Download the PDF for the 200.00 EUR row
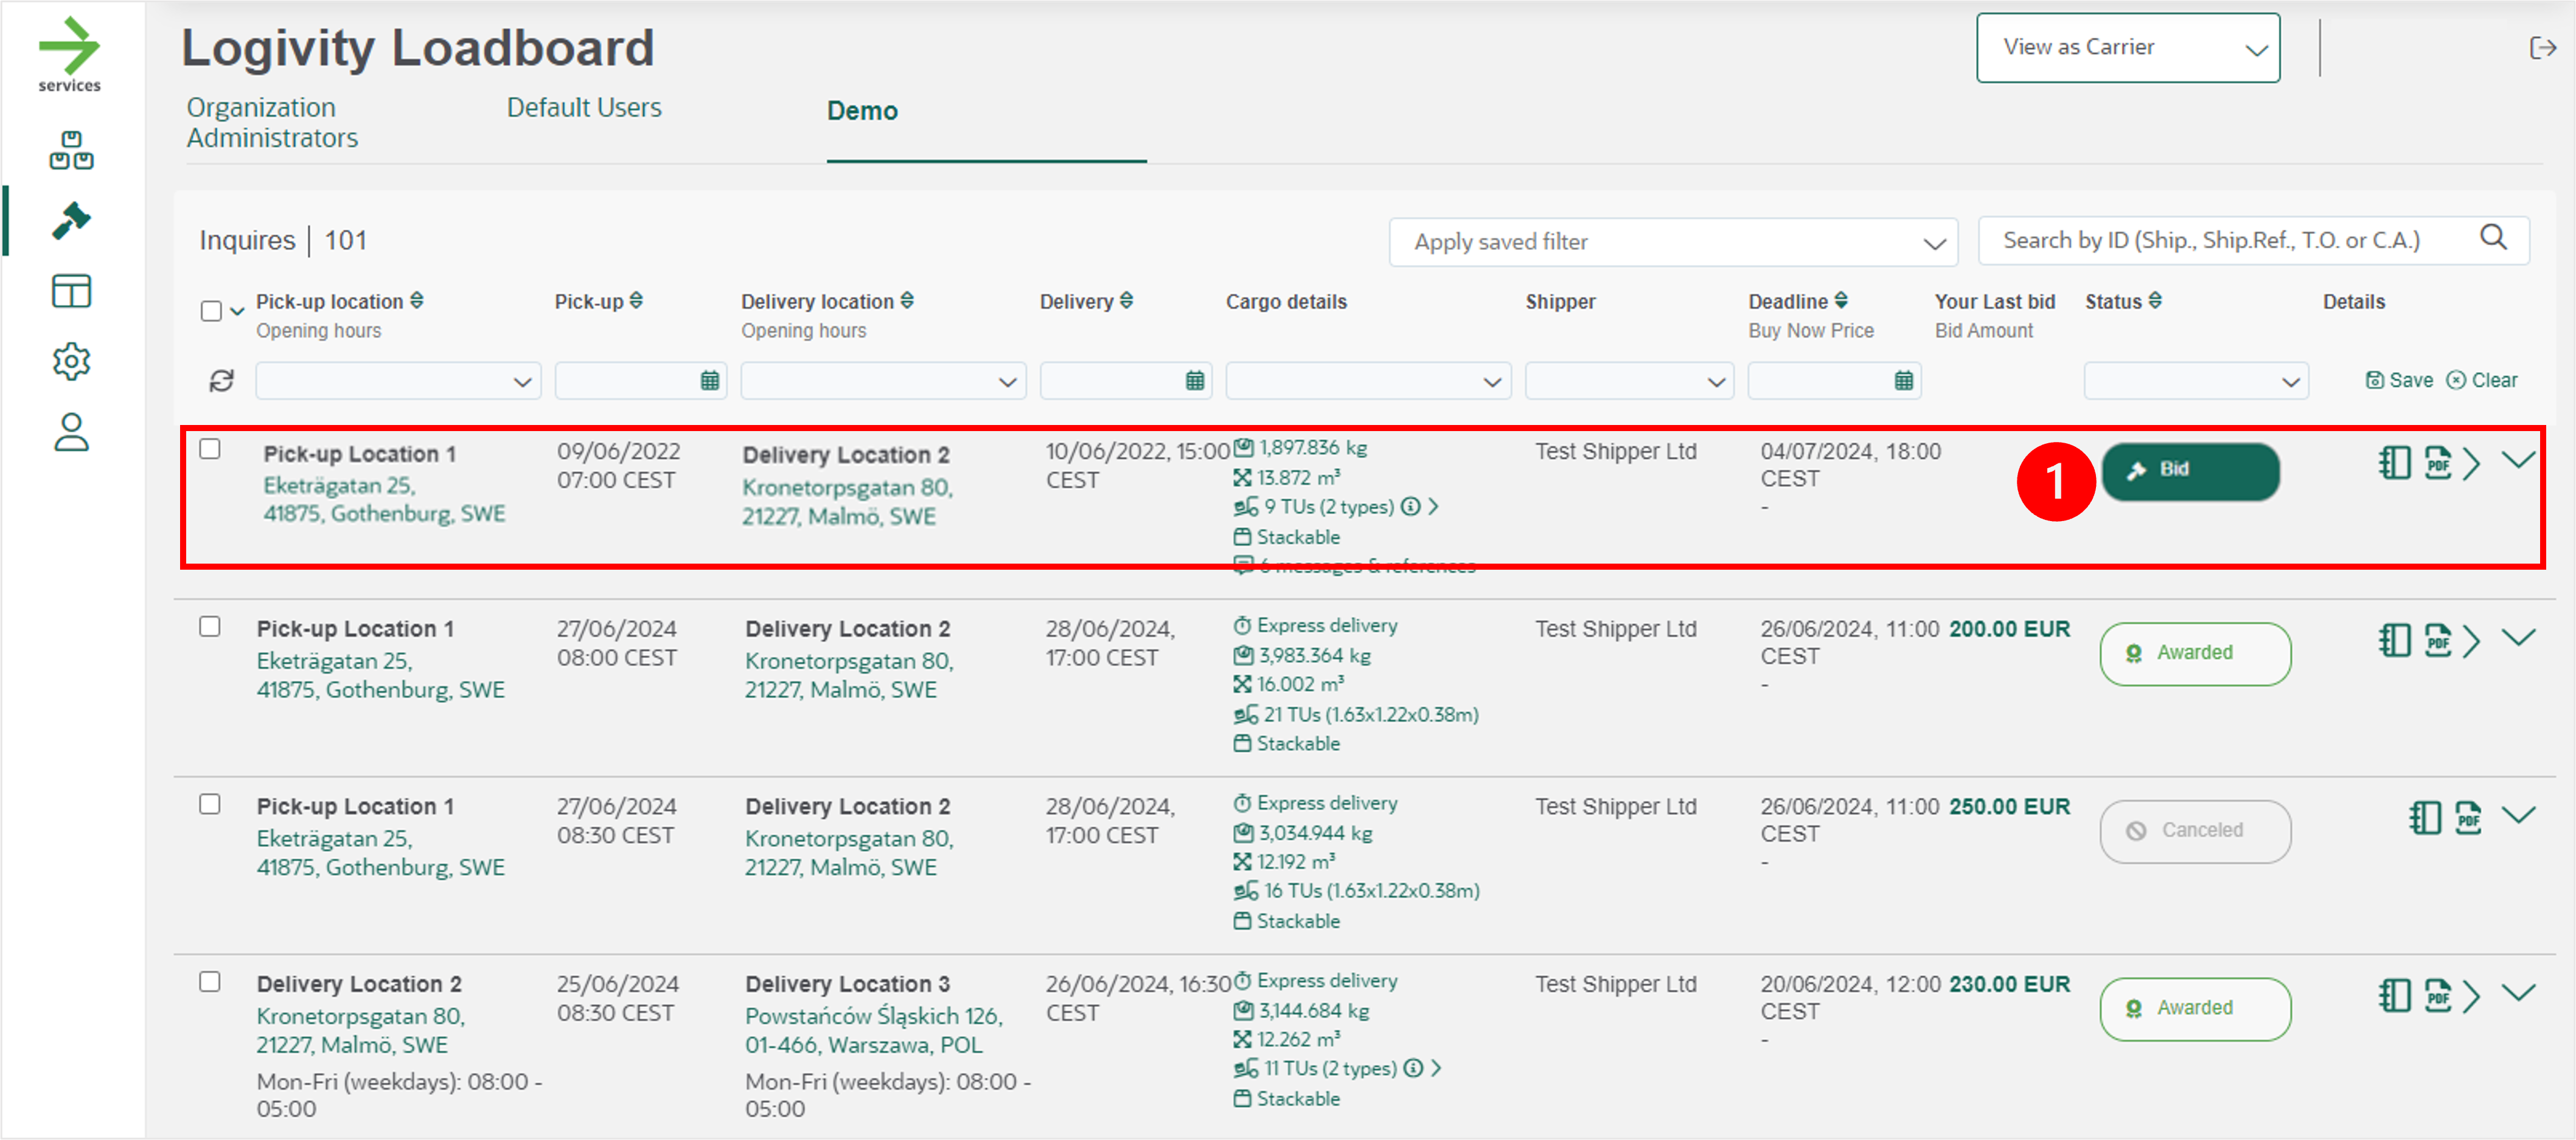This screenshot has width=2576, height=1140. tap(2438, 640)
